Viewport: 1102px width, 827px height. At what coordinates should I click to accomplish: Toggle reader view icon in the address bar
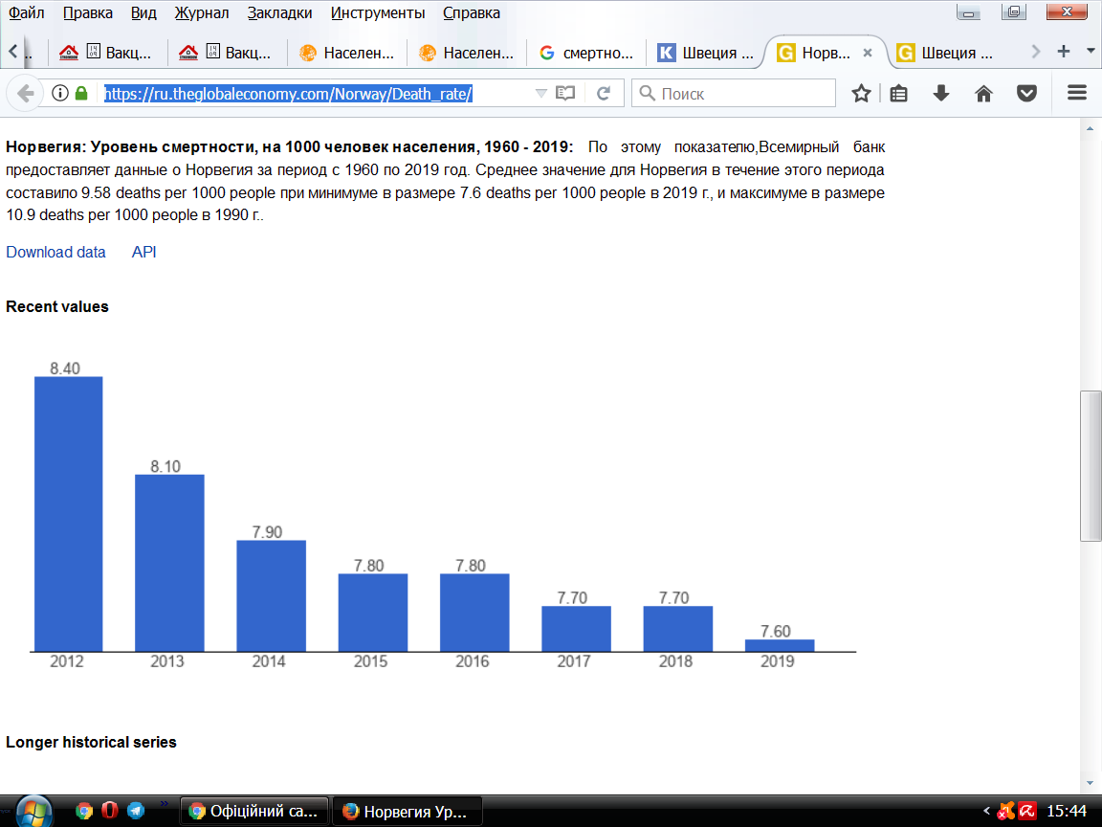click(x=565, y=94)
